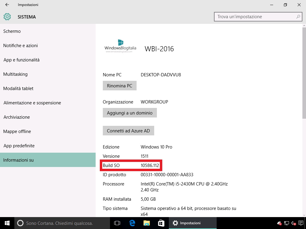Go back using the arrow icon
The height and width of the screenshot is (229, 306).
click(x=7, y=5)
